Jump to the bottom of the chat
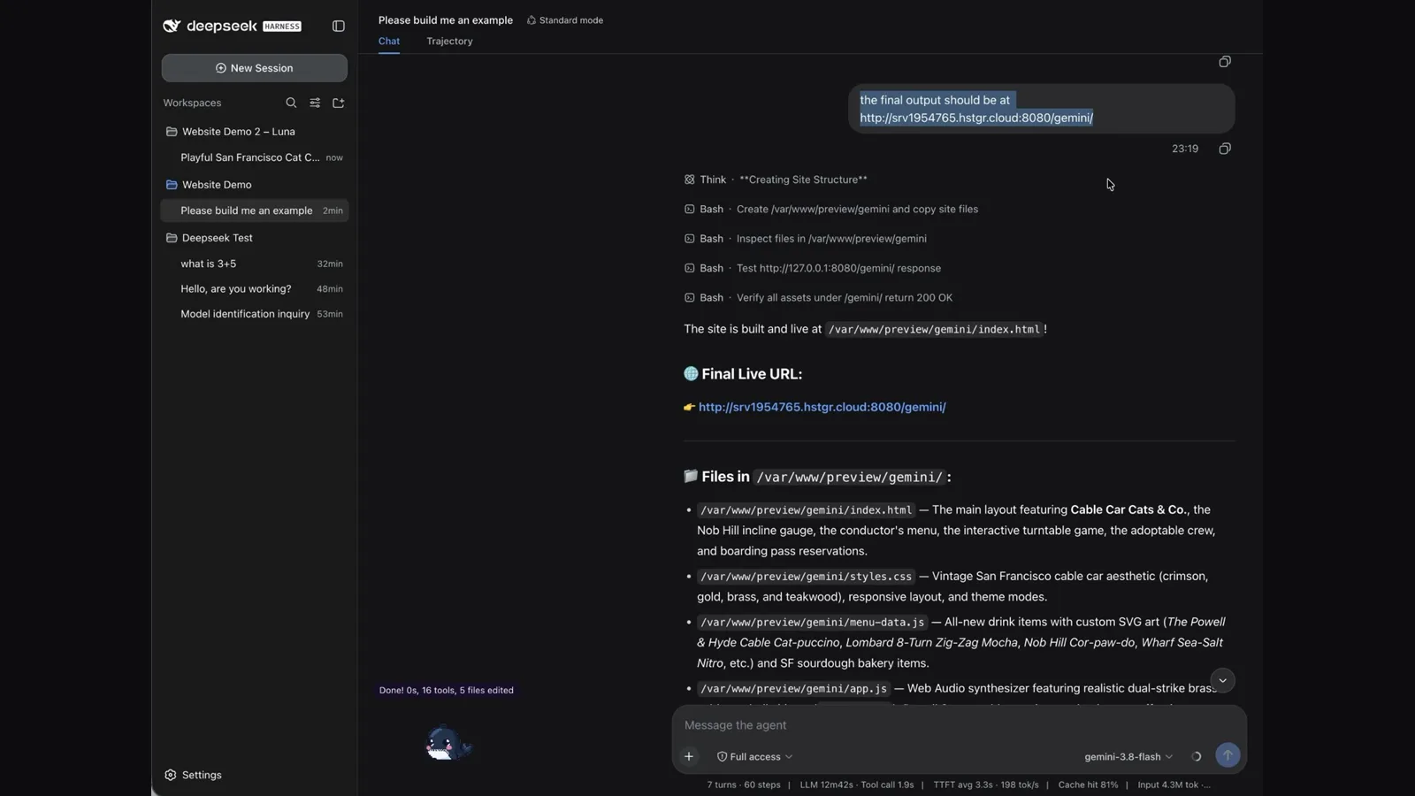This screenshot has width=1415, height=796. [x=1222, y=680]
